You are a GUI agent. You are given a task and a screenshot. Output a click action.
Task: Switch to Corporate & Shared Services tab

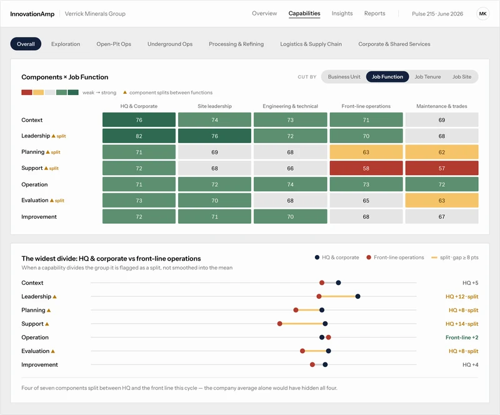point(394,44)
